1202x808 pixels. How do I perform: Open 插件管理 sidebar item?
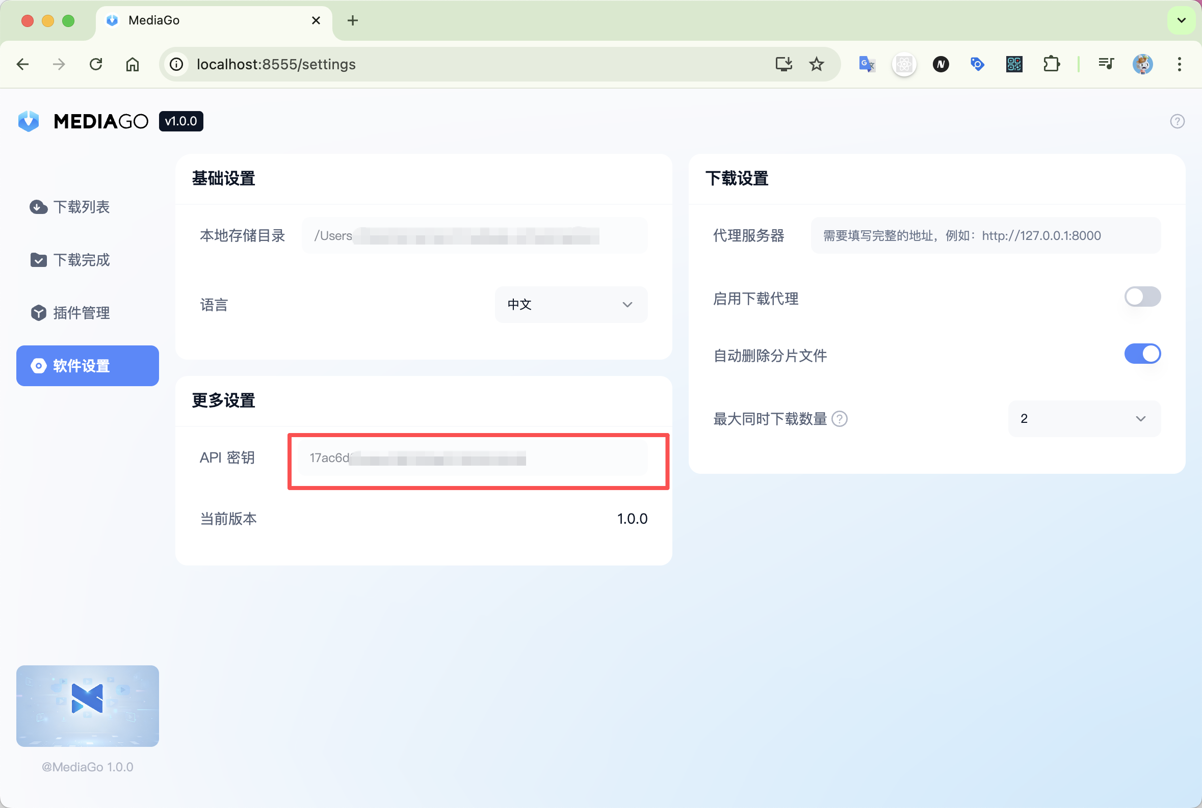82,313
